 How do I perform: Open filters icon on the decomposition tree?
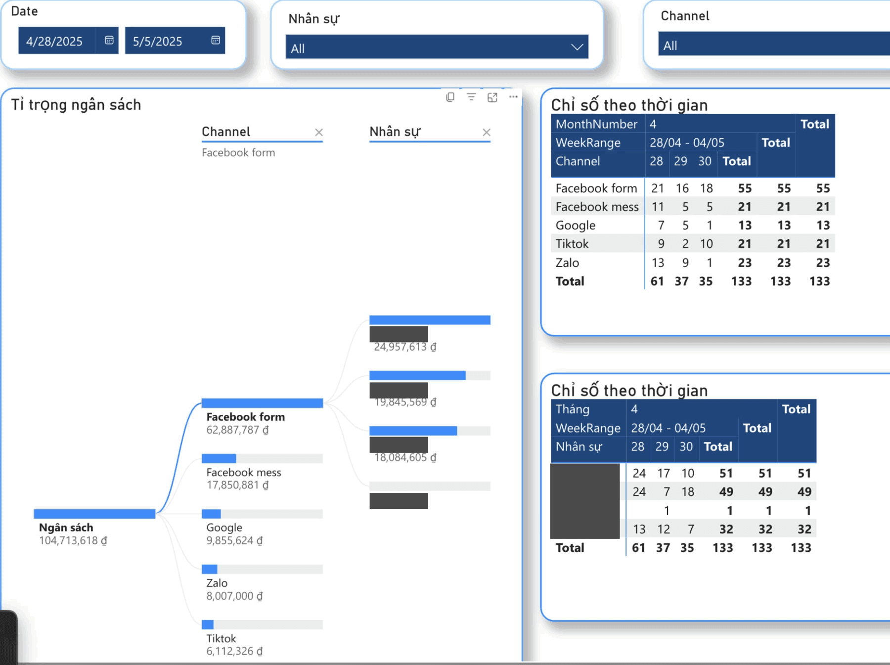point(471,97)
